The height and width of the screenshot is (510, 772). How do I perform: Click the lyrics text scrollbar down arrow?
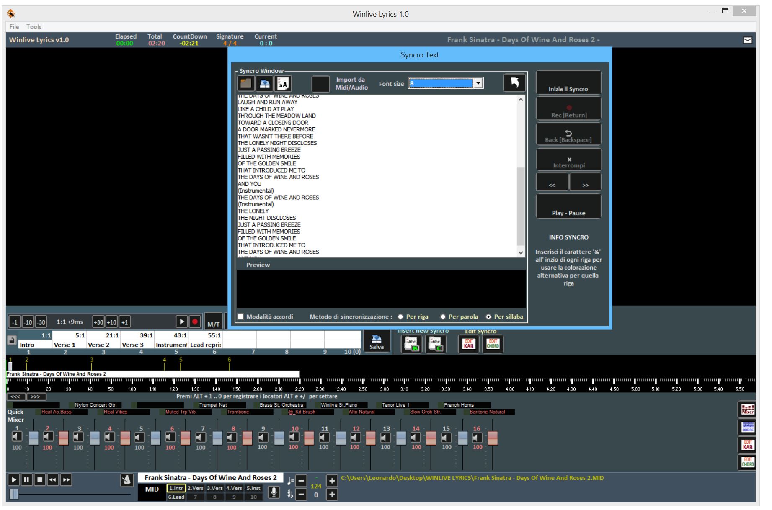(521, 252)
